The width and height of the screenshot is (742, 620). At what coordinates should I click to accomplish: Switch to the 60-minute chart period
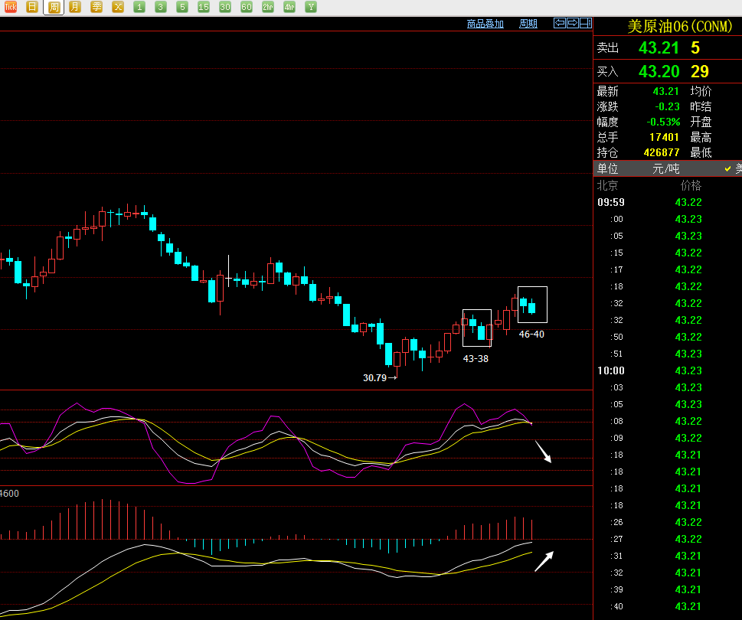[247, 7]
